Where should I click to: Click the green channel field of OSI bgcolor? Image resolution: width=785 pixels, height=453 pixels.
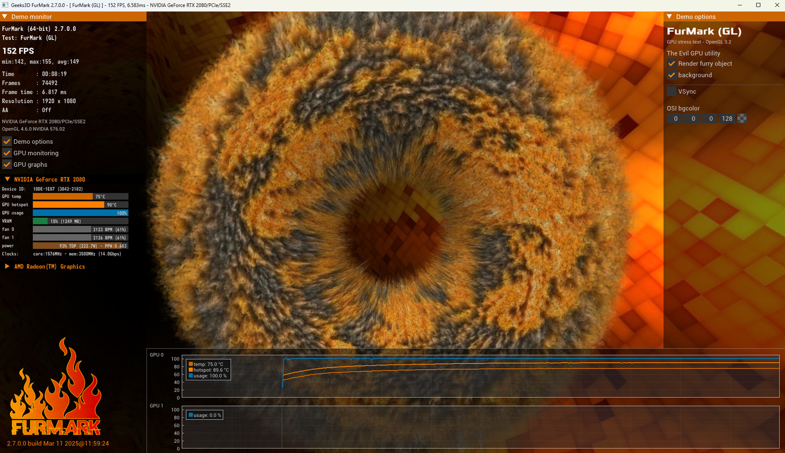pyautogui.click(x=693, y=119)
